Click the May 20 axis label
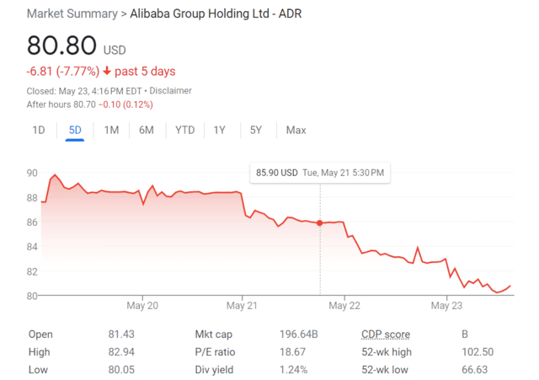The width and height of the screenshot is (539, 380). pyautogui.click(x=142, y=305)
